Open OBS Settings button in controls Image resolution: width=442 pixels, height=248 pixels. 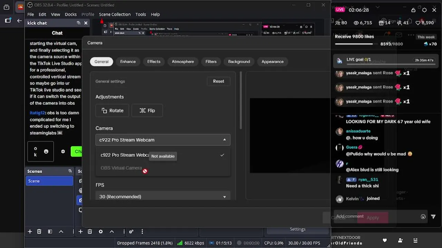click(x=297, y=229)
